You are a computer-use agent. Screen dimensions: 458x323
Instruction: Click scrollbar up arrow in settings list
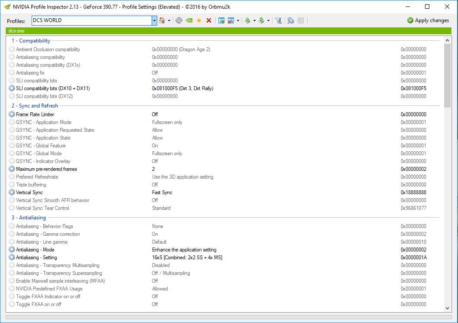447,40
